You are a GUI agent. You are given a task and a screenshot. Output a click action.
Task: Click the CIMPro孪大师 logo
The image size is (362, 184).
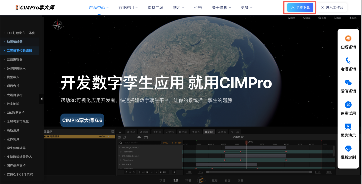pyautogui.click(x=35, y=8)
